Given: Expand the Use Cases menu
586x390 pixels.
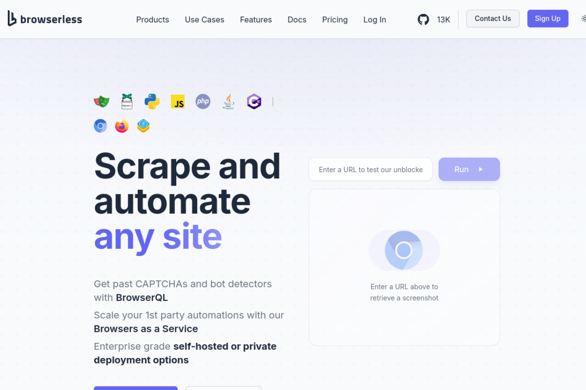Looking at the screenshot, I should click(x=204, y=20).
